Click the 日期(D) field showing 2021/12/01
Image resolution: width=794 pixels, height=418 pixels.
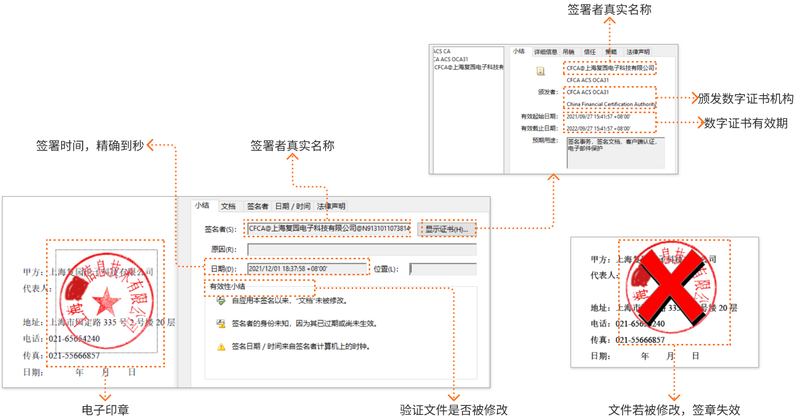coord(307,269)
